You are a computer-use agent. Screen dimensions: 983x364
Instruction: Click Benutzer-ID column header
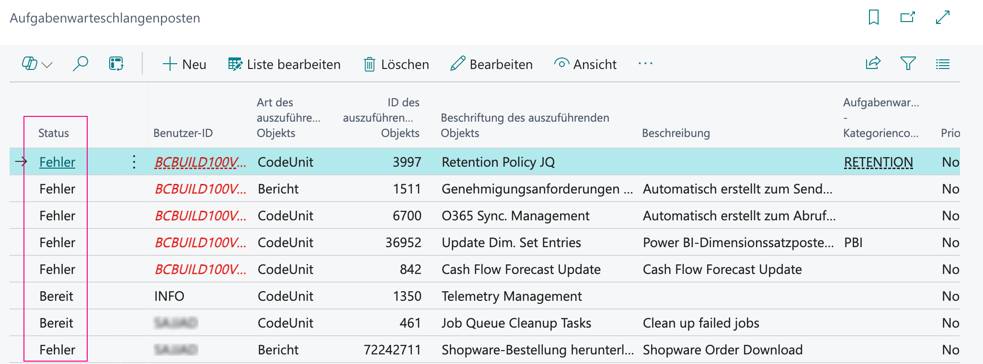pyautogui.click(x=183, y=133)
